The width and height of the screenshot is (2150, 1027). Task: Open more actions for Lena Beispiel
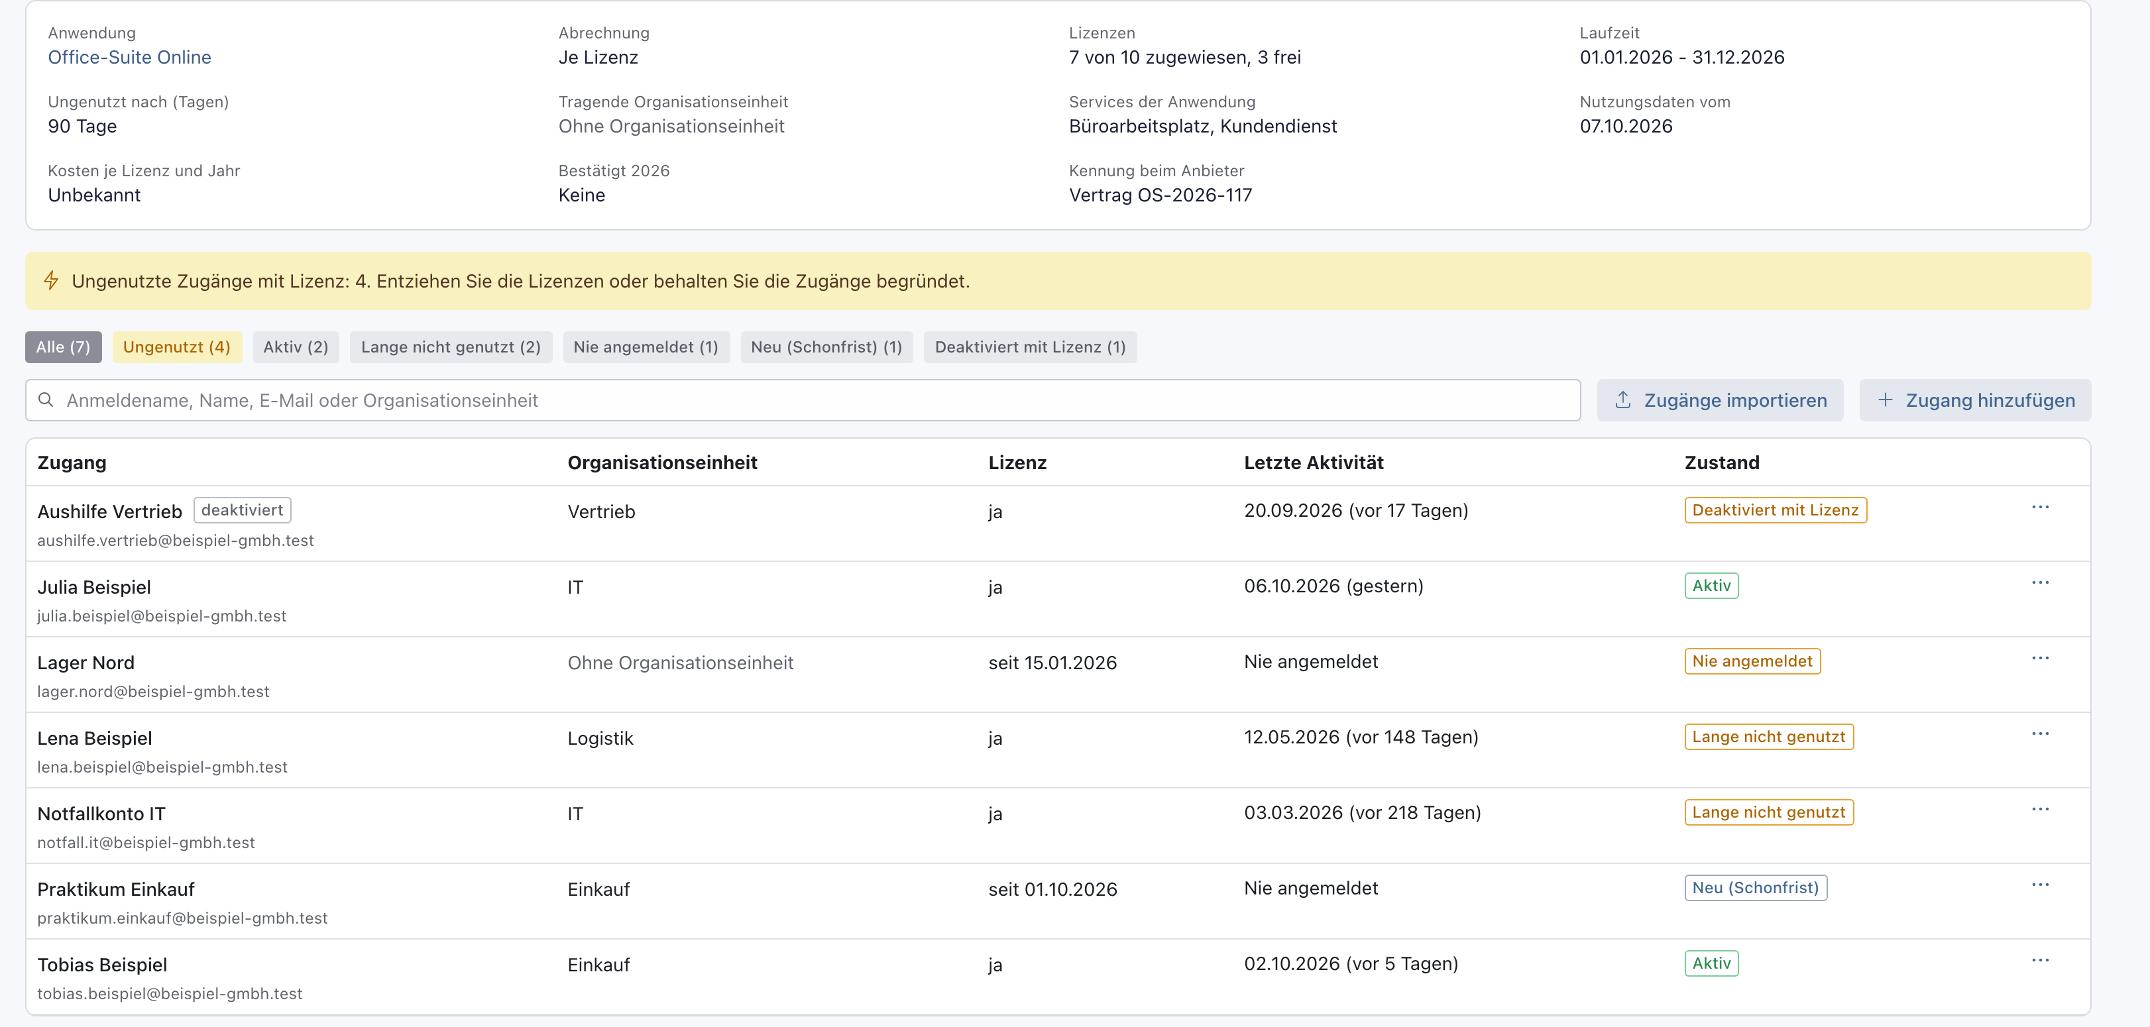[x=2040, y=733]
